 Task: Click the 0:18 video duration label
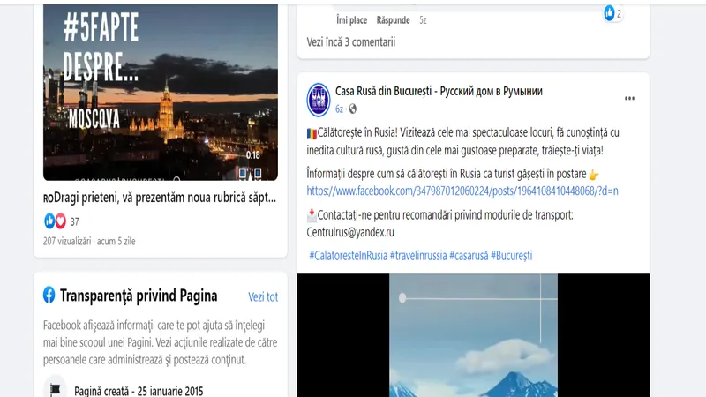(253, 155)
